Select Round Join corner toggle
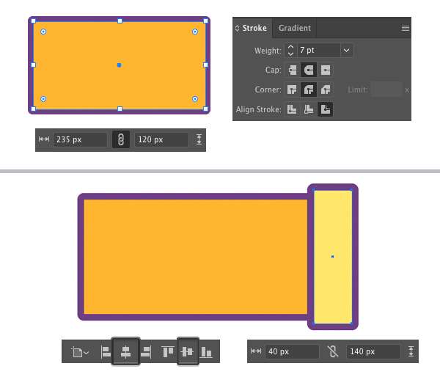This screenshot has width=440, height=377. pos(309,90)
